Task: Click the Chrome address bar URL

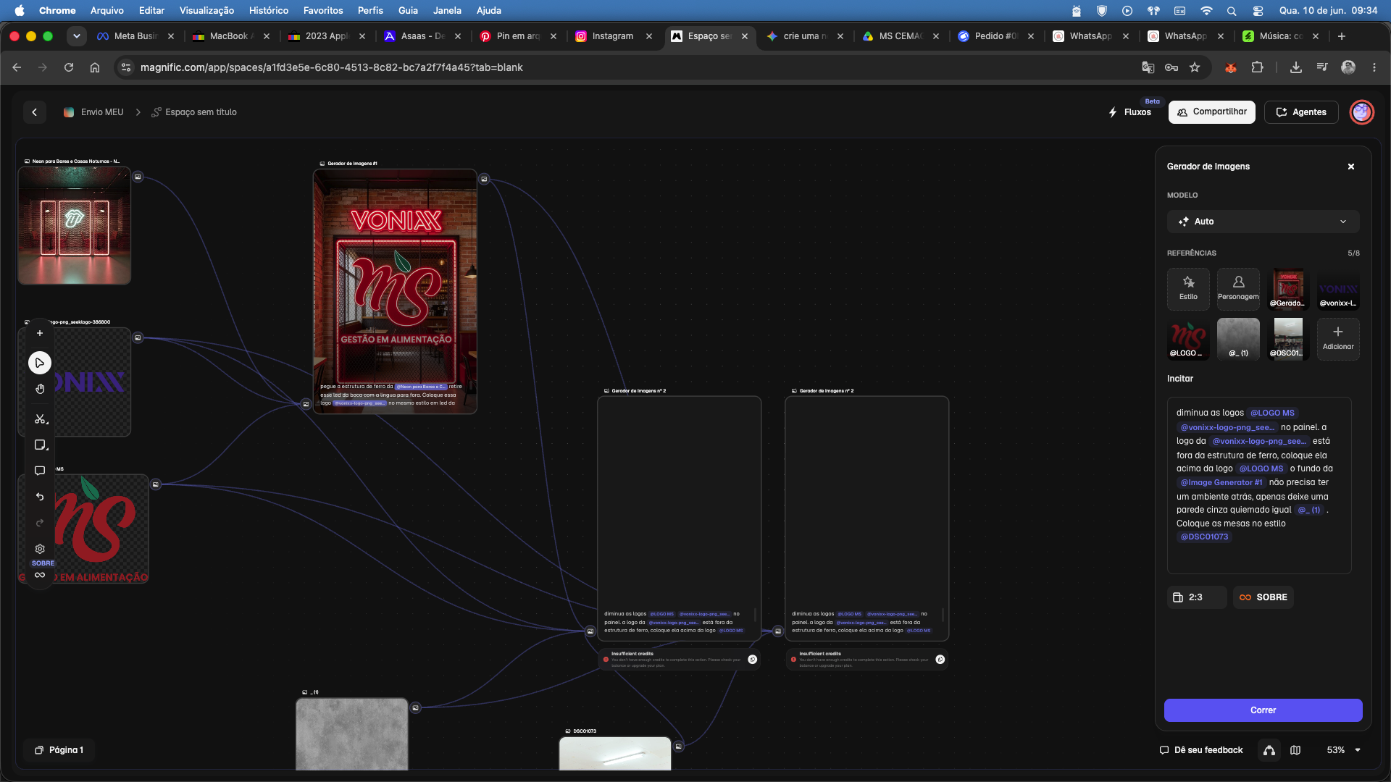Action: pos(332,67)
